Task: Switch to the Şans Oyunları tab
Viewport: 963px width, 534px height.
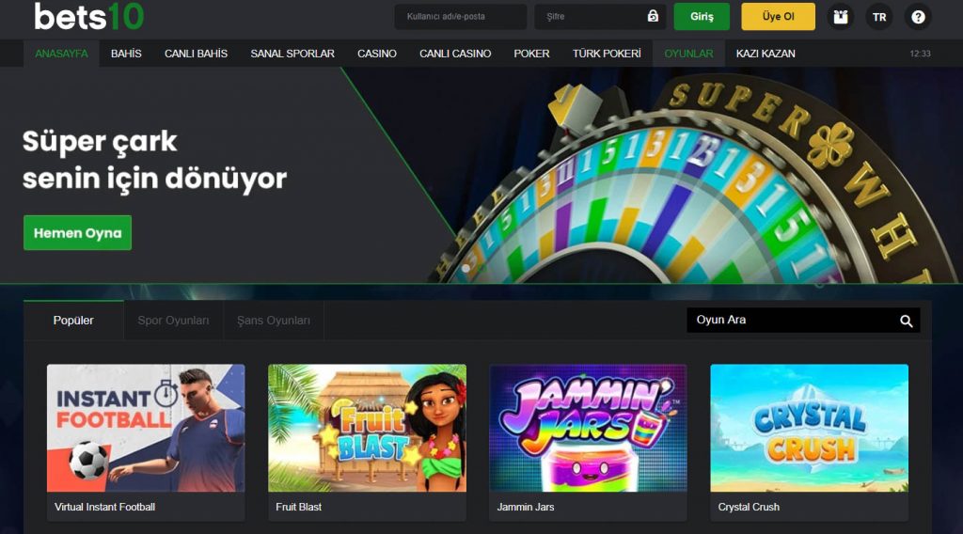Action: 274,321
